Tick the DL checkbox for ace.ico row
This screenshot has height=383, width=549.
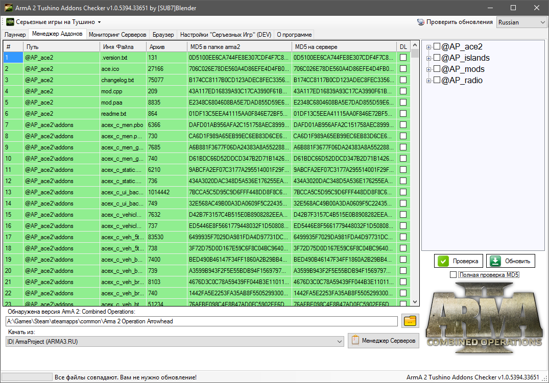pyautogui.click(x=403, y=68)
